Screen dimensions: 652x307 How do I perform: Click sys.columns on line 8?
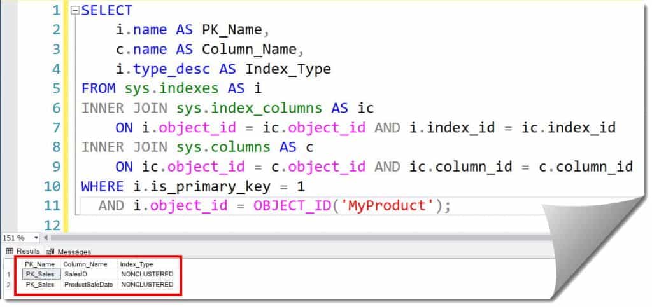223,147
